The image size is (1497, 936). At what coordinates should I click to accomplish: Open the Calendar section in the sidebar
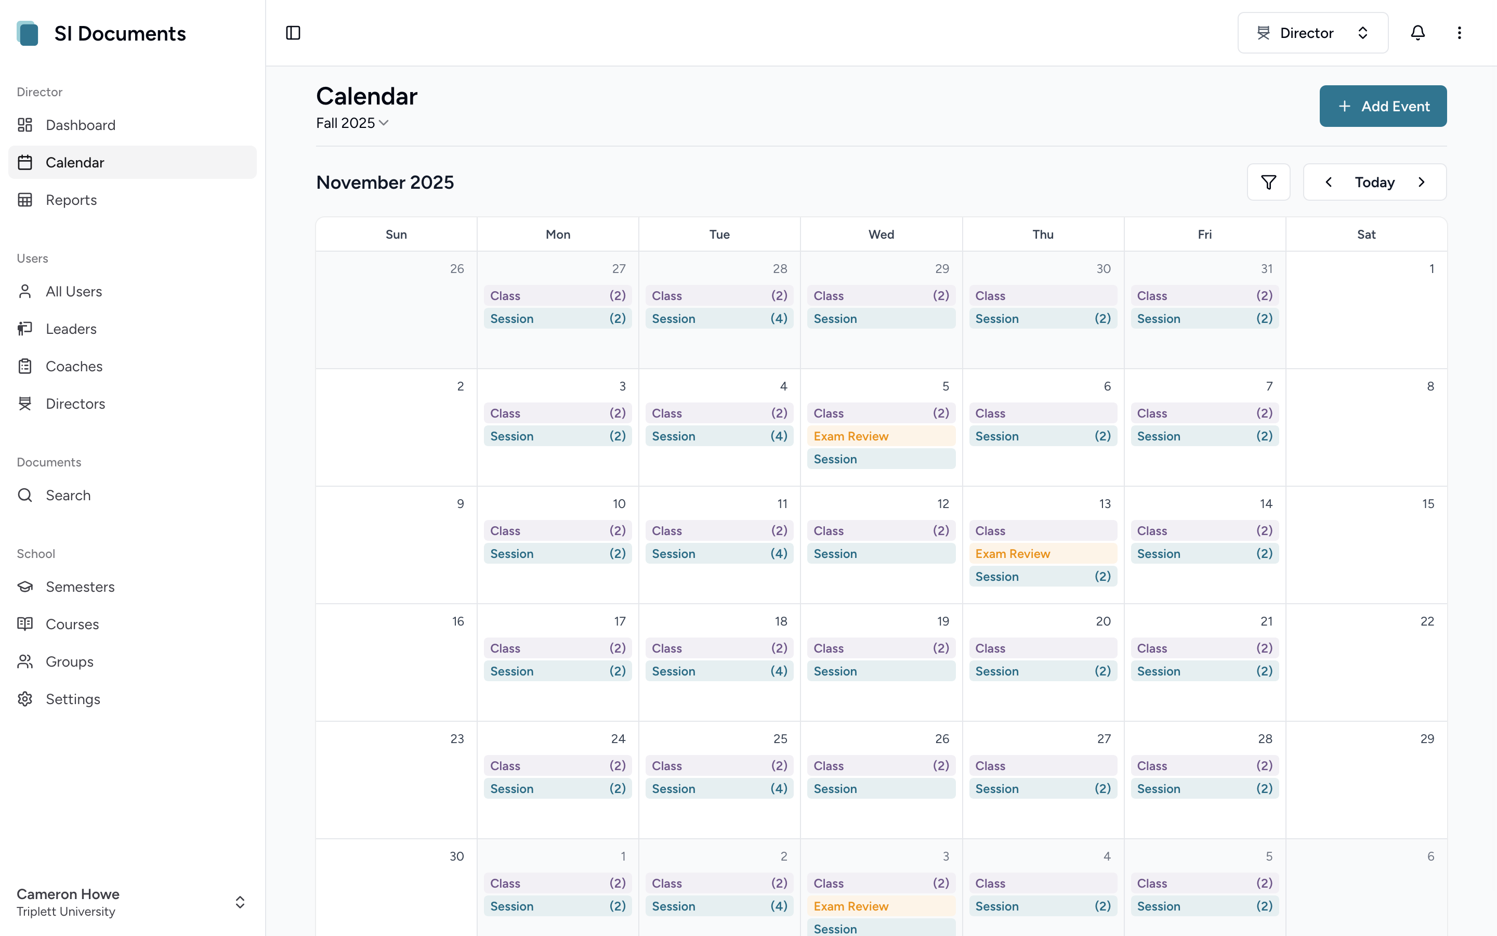[x=75, y=162]
